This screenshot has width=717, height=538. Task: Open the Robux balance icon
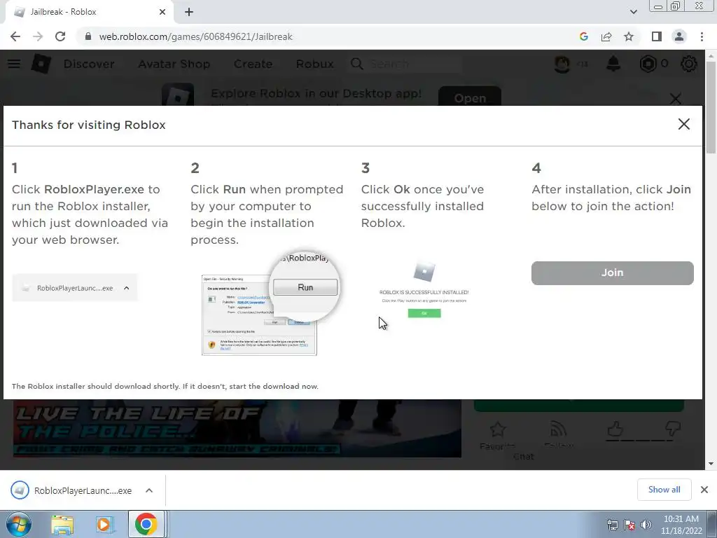pyautogui.click(x=648, y=64)
